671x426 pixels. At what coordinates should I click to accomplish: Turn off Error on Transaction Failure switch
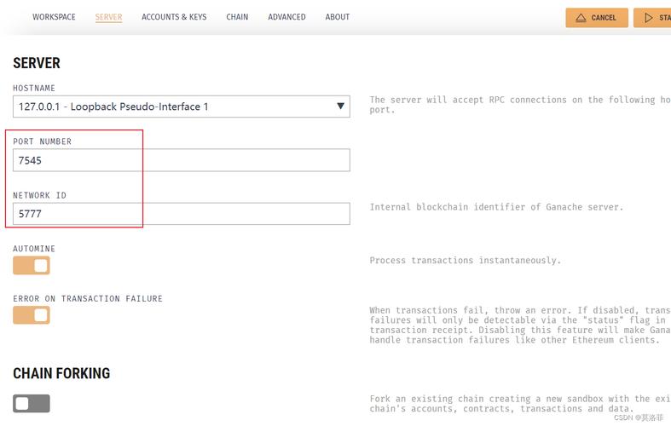click(x=32, y=315)
